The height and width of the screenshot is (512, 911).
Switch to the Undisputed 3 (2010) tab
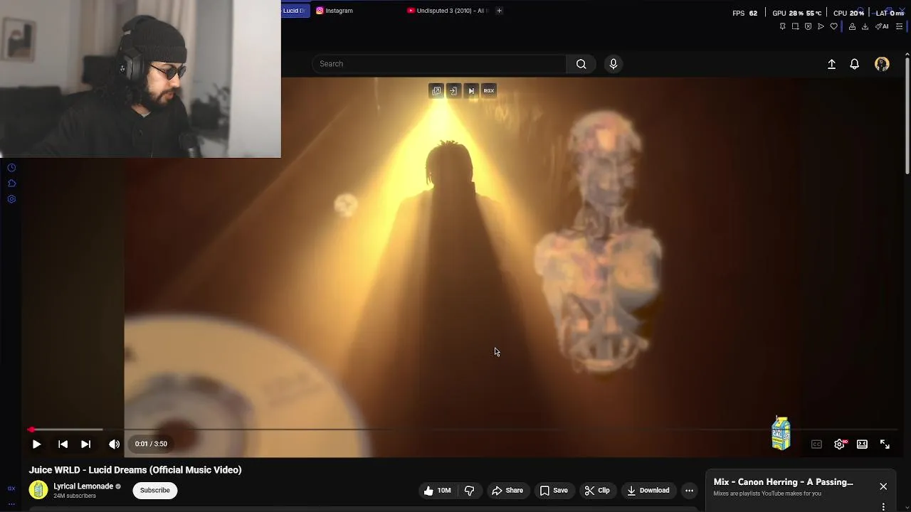point(448,11)
